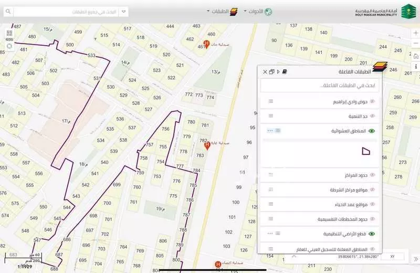This screenshot has height=273, width=420.
Task: Click the XY coordinates button
Action: [392, 257]
